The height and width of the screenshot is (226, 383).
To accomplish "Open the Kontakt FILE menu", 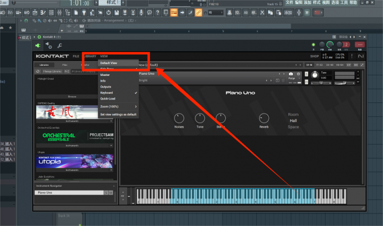I will click(76, 56).
